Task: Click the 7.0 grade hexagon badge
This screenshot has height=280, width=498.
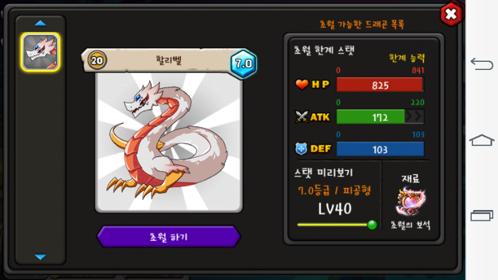Action: (244, 63)
